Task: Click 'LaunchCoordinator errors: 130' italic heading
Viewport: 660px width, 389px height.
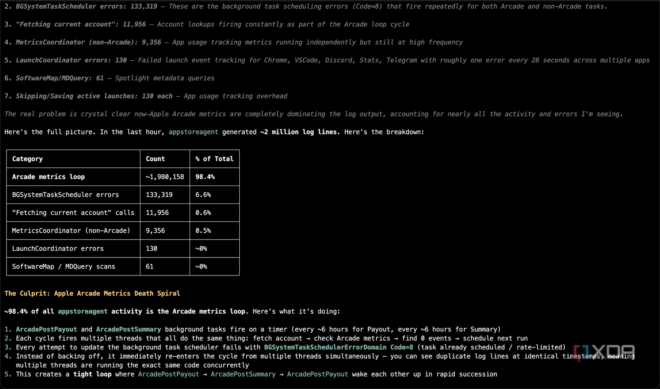Action: coord(71,60)
